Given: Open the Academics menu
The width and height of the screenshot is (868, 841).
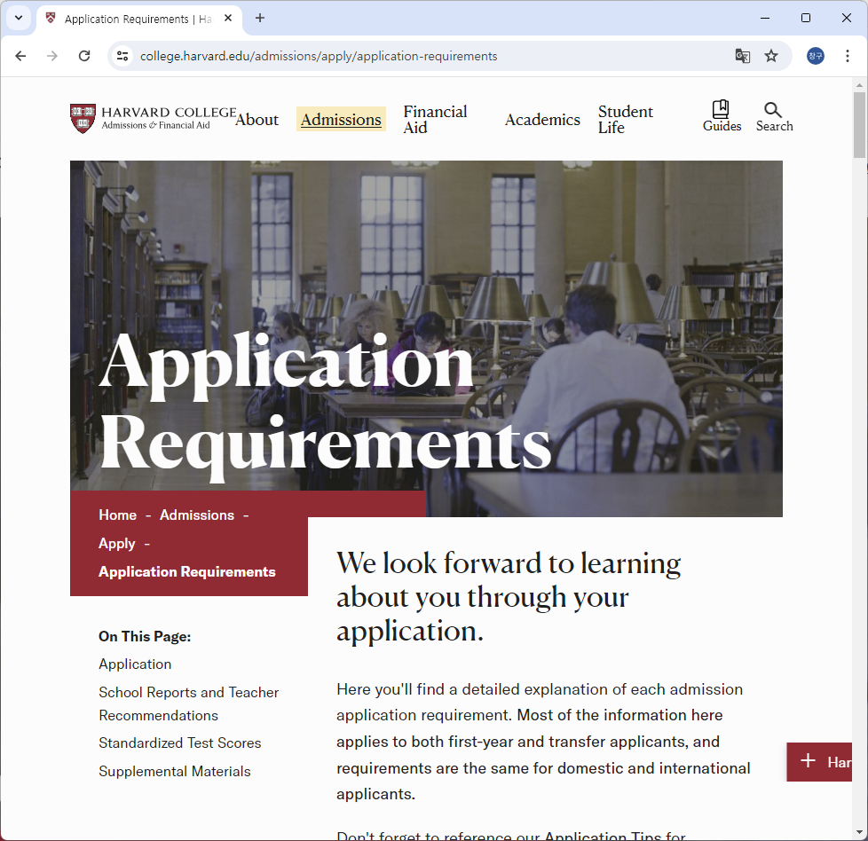Looking at the screenshot, I should pyautogui.click(x=542, y=120).
